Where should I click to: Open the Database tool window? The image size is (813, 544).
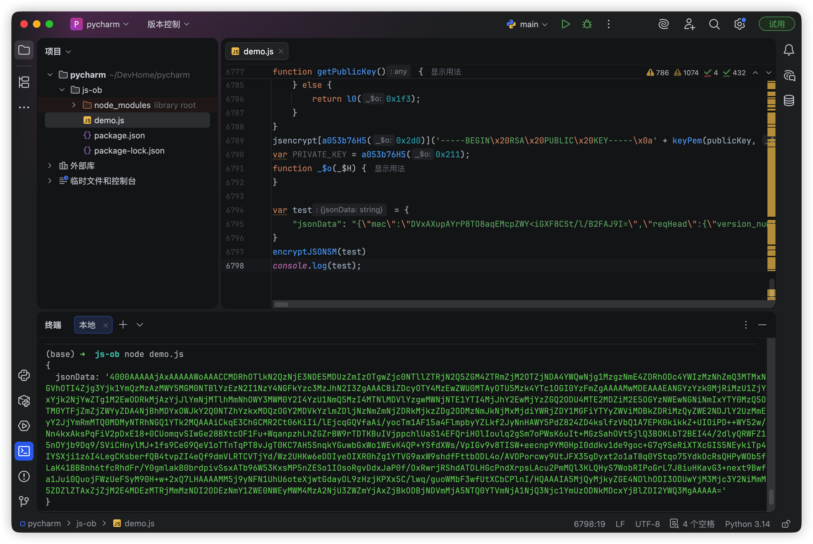tap(789, 100)
